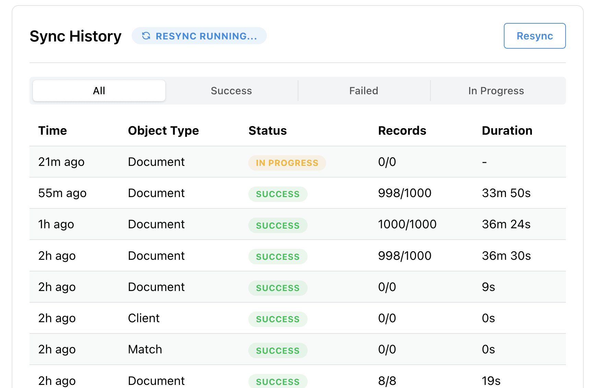The width and height of the screenshot is (605, 388).
Task: Click the SUCCESS badge on the 8/8 Document row
Action: click(278, 381)
